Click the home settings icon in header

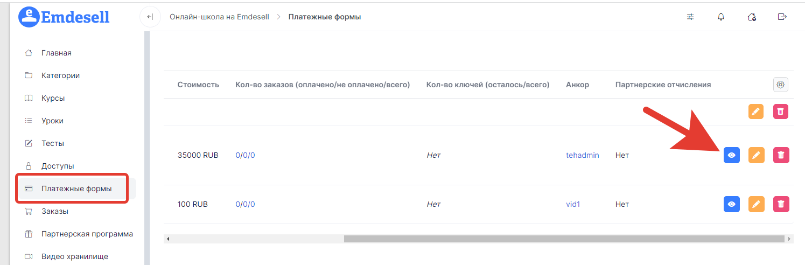pyautogui.click(x=752, y=17)
